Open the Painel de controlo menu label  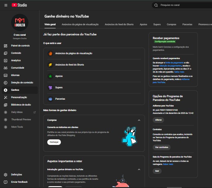tap(20, 46)
